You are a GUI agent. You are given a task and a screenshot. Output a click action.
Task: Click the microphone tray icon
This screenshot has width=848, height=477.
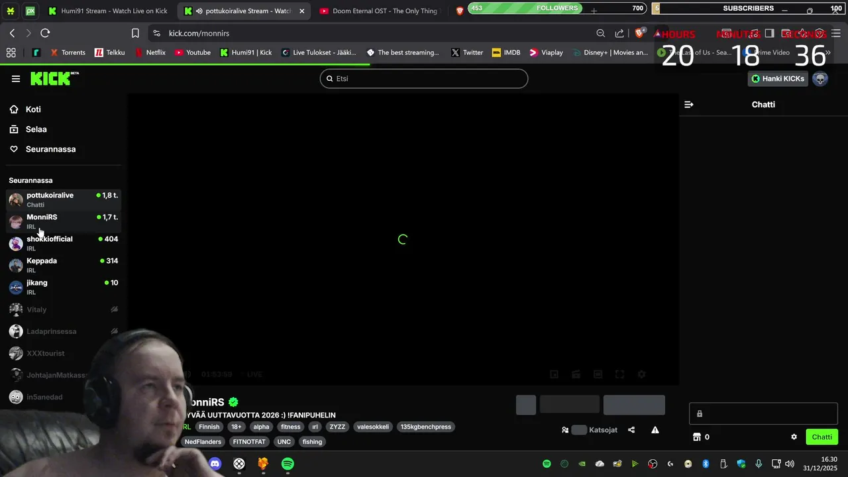pos(759,464)
